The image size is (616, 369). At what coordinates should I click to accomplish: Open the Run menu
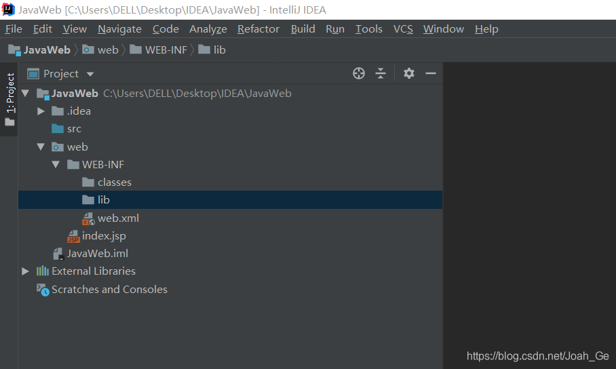tap(335, 29)
